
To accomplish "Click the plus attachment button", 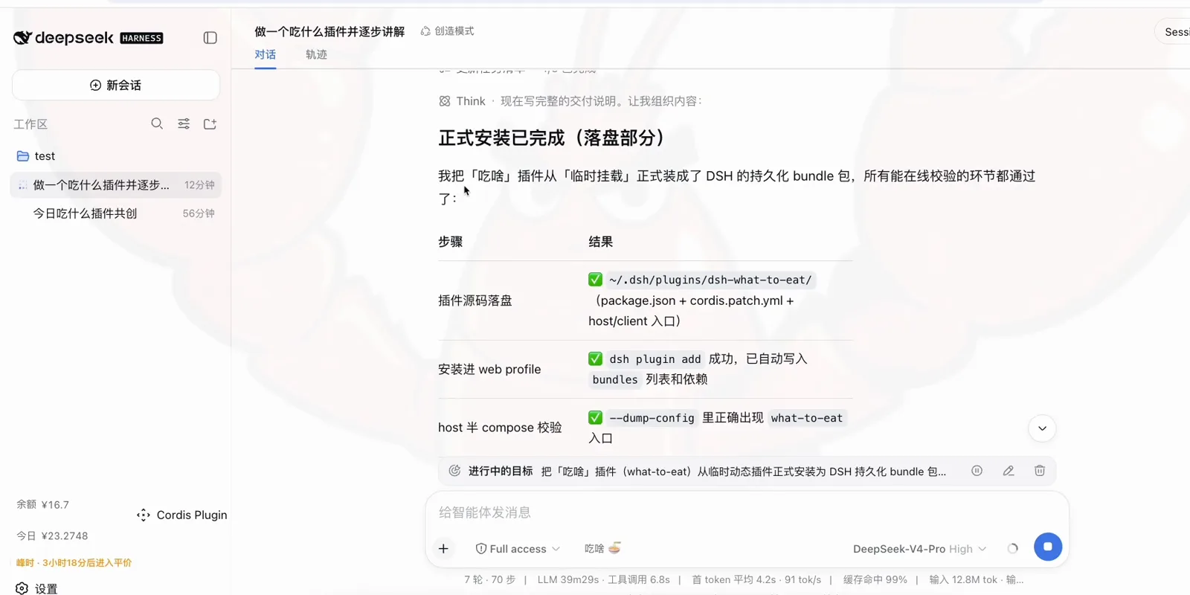I will click(x=443, y=549).
